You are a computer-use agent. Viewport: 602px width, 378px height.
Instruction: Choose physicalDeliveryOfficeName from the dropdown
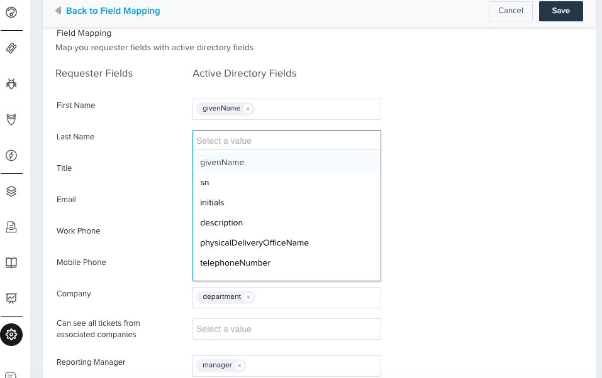point(287,242)
